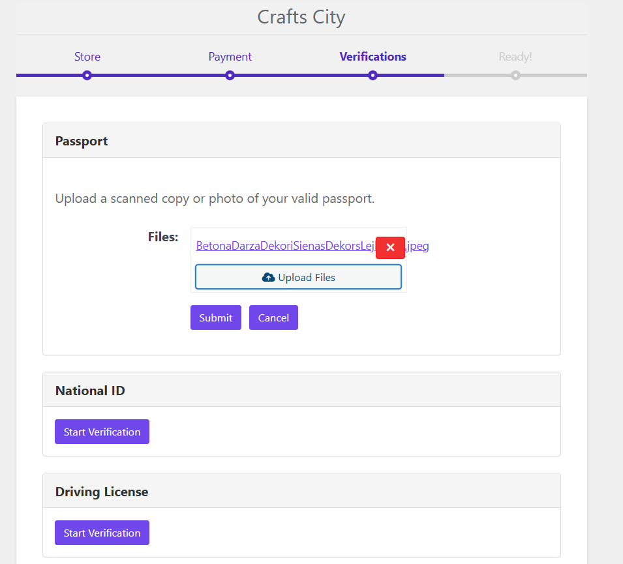Viewport: 623px width, 564px height.
Task: Open the BetonaDarzaDekori jpeg file link
Action: (x=285, y=246)
